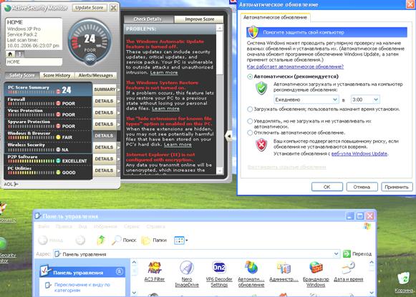Image resolution: width=416 pixels, height=297 pixels.
Task: Open Windows & Browser DETAILS
Action: point(105,136)
